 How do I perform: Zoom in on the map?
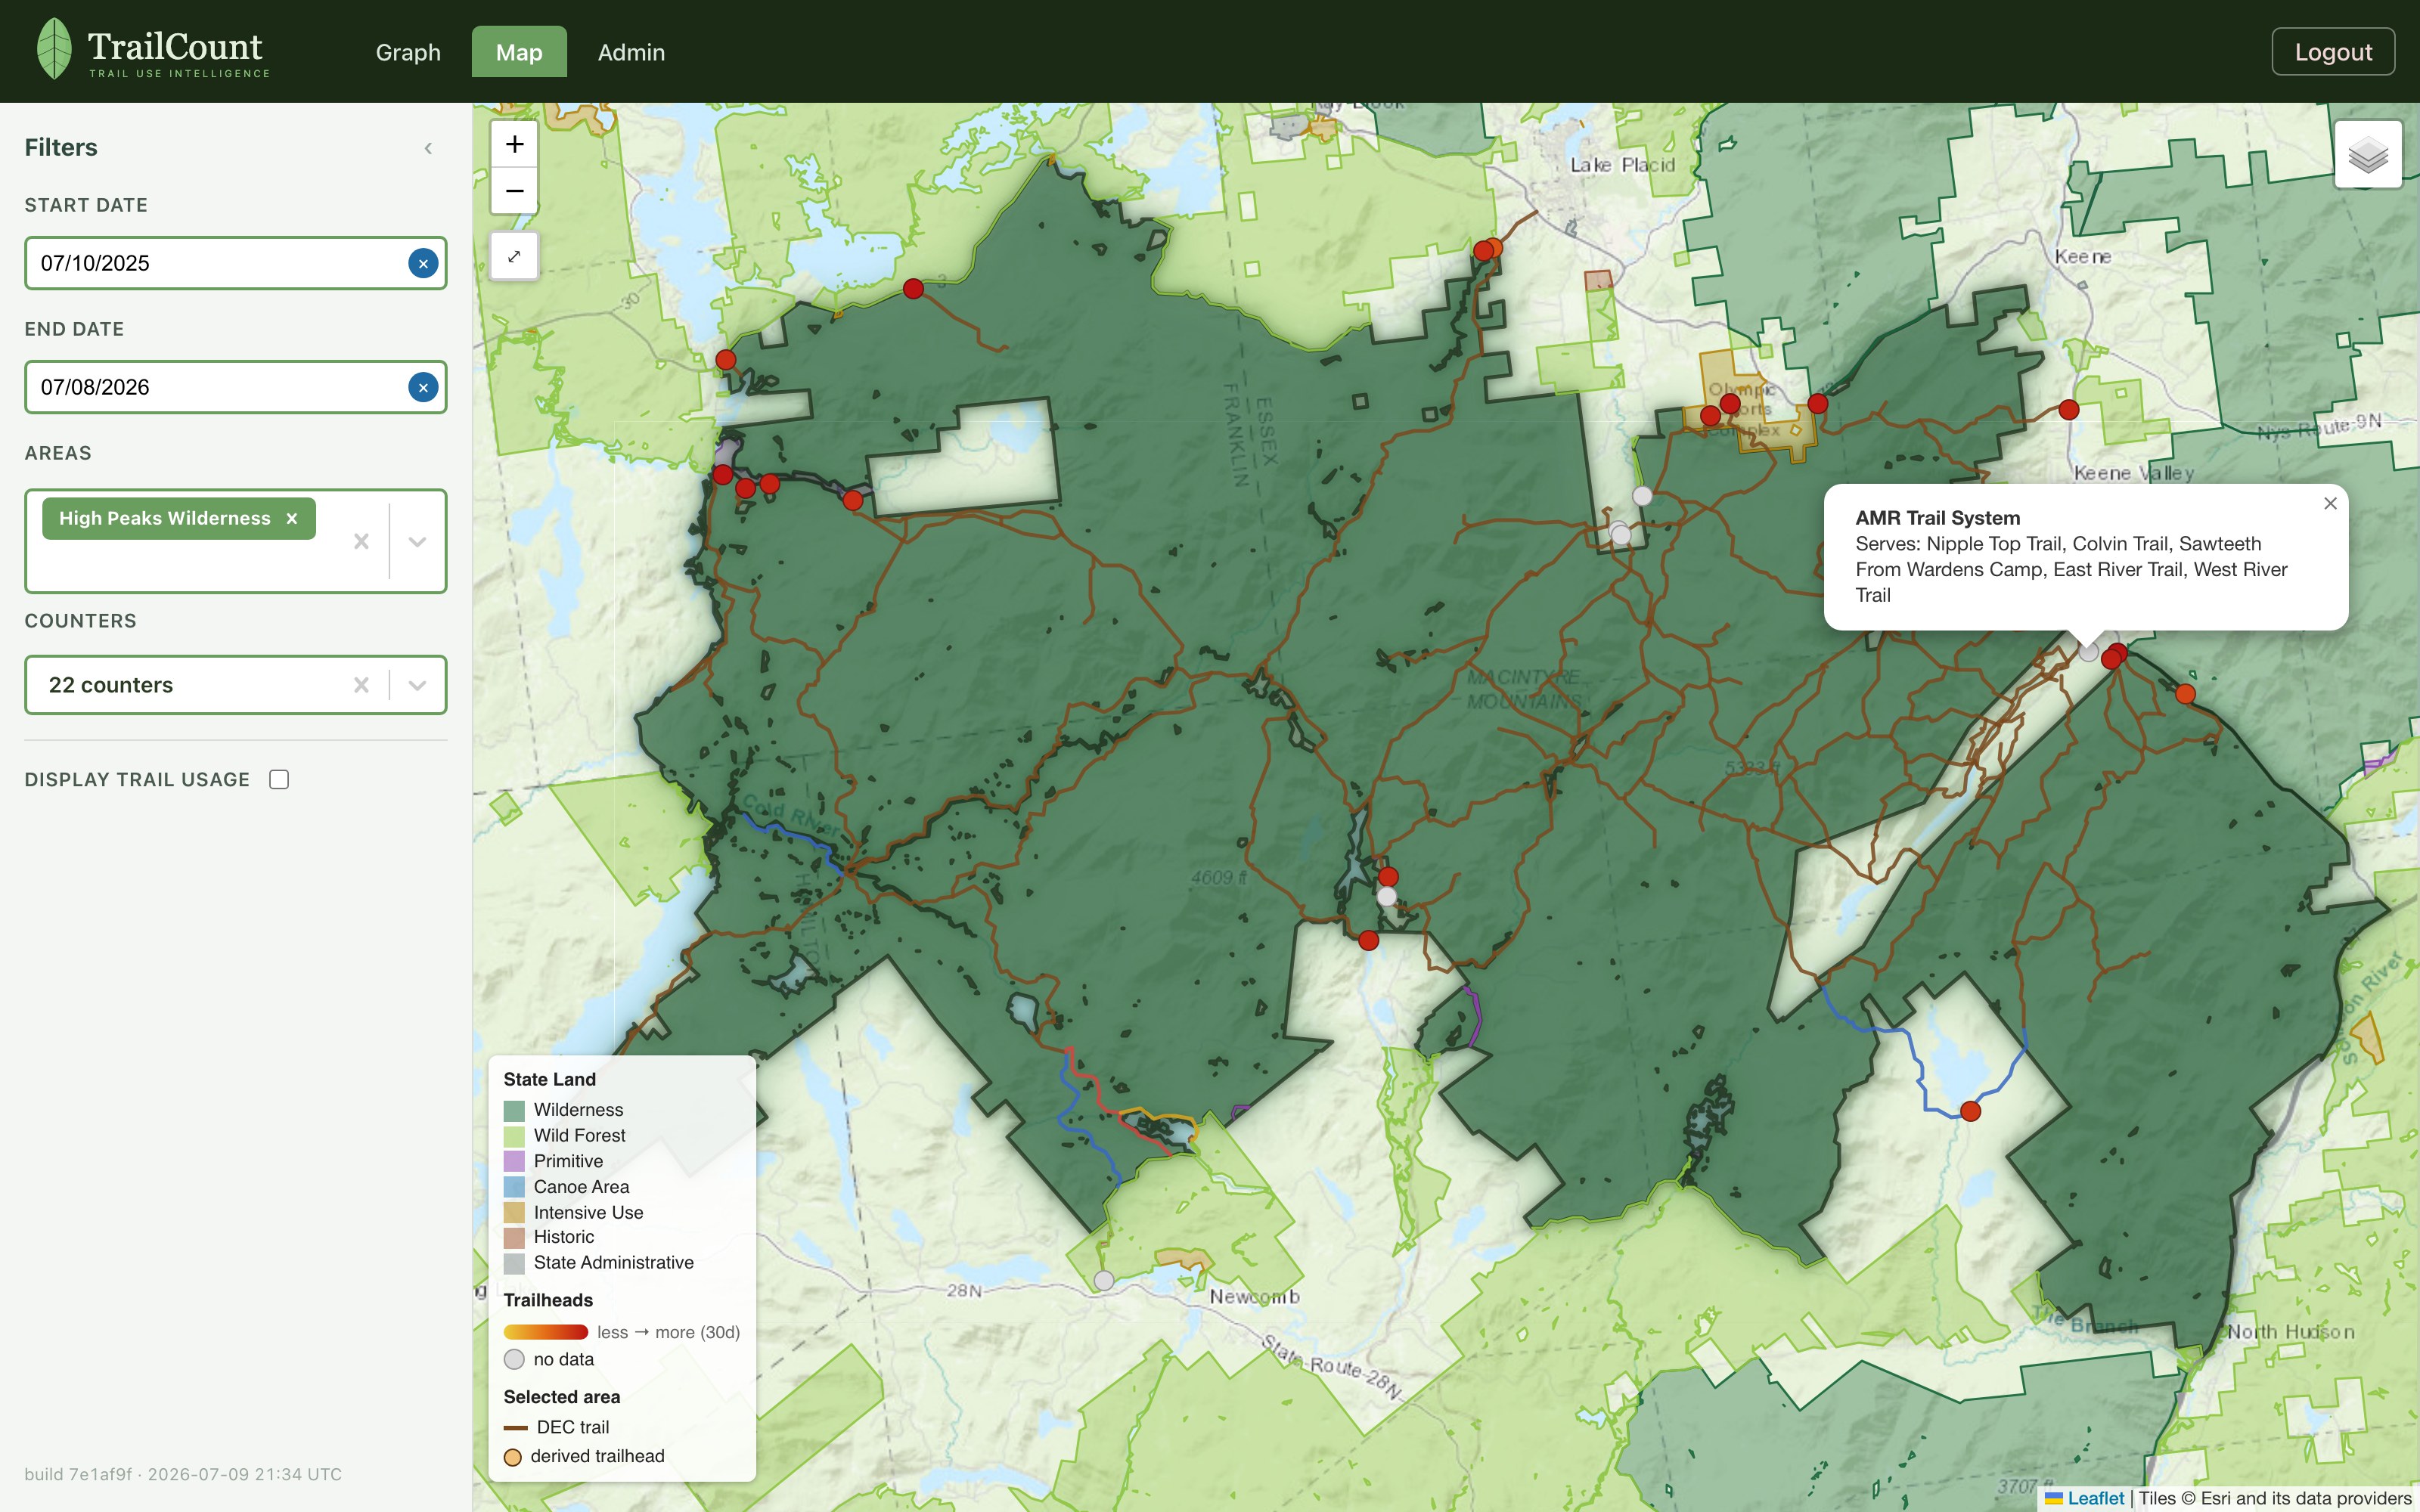tap(514, 144)
